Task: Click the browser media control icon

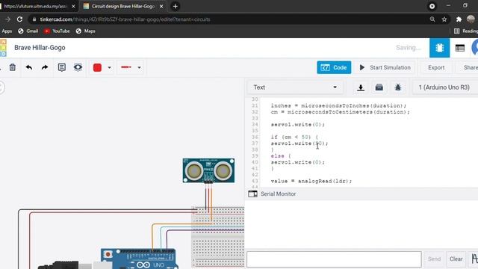Action: click(432, 6)
